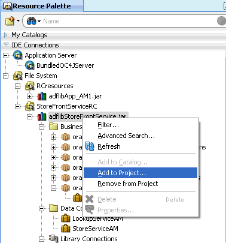Click the New catalog folder icon
Image resolution: width=226 pixels, height=243 pixels.
click(10, 21)
